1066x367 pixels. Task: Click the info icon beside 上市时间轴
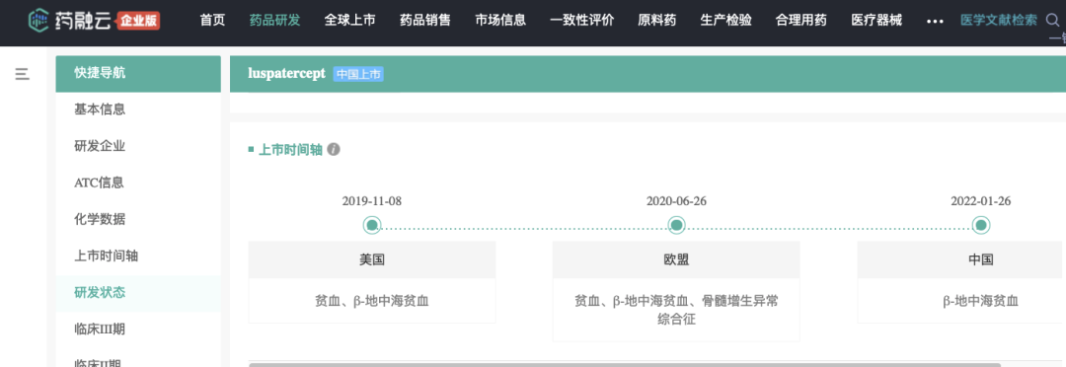(x=334, y=150)
